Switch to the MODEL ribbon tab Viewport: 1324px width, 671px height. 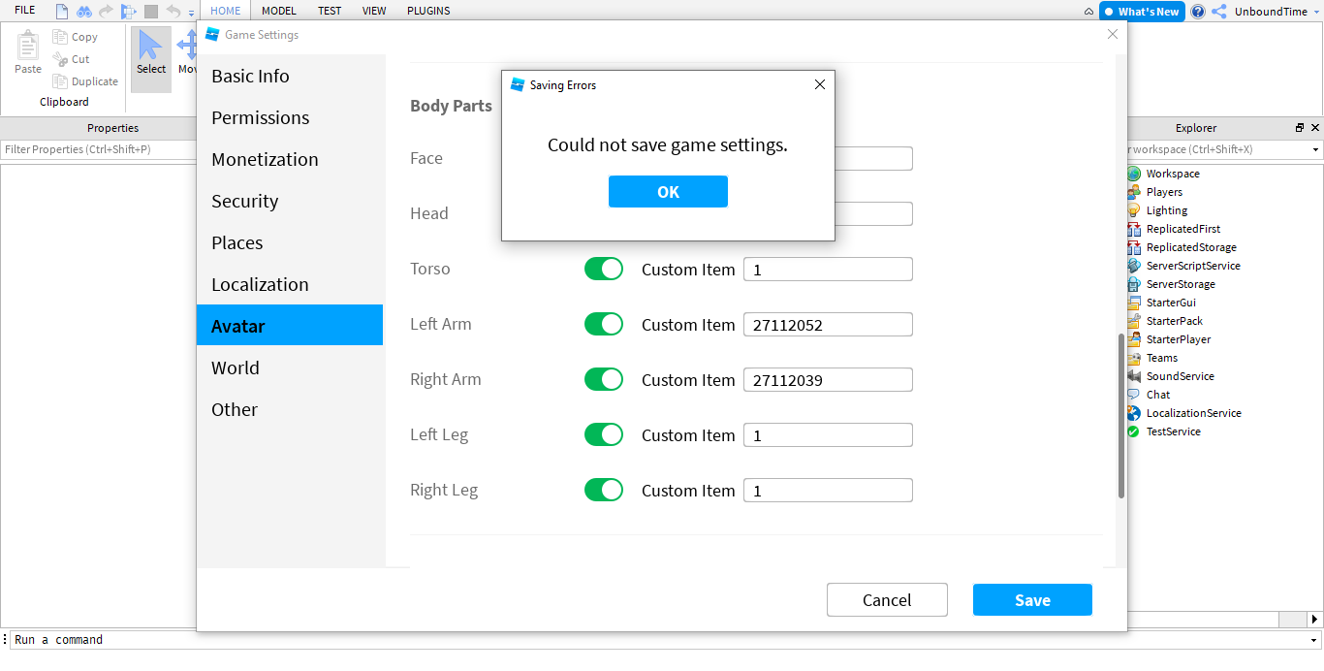coord(279,11)
